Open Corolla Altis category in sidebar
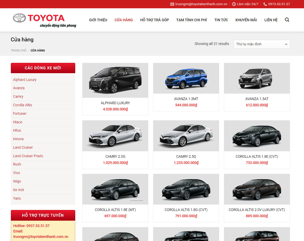Image resolution: width=304 pixels, height=241 pixels. (x=22, y=105)
